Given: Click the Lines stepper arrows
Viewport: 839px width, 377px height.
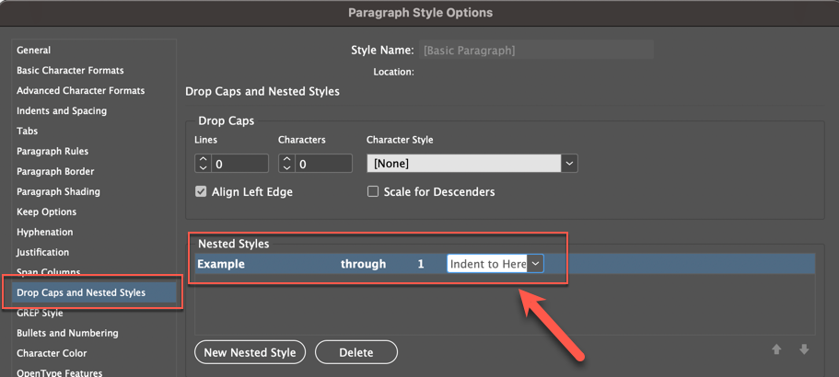Looking at the screenshot, I should 203,163.
